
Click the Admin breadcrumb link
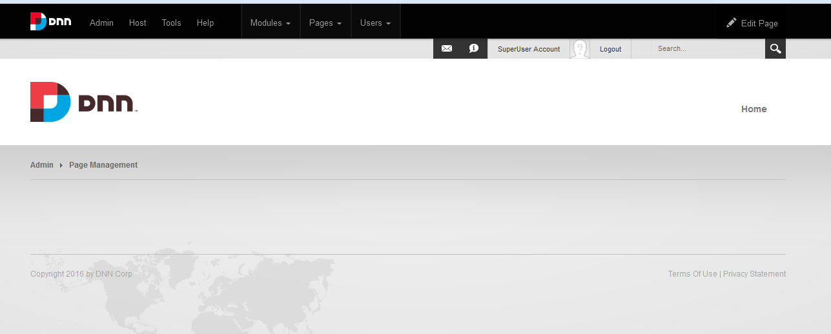[x=42, y=165]
